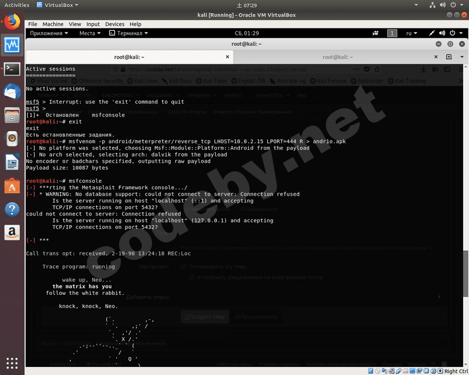Screen dimensions: 469x375
Task: Click the 'No active sessions.' text
Action: tap(57, 89)
